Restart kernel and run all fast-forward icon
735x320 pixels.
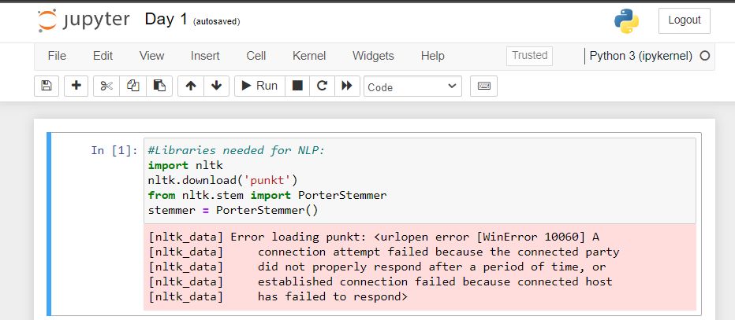pos(347,86)
